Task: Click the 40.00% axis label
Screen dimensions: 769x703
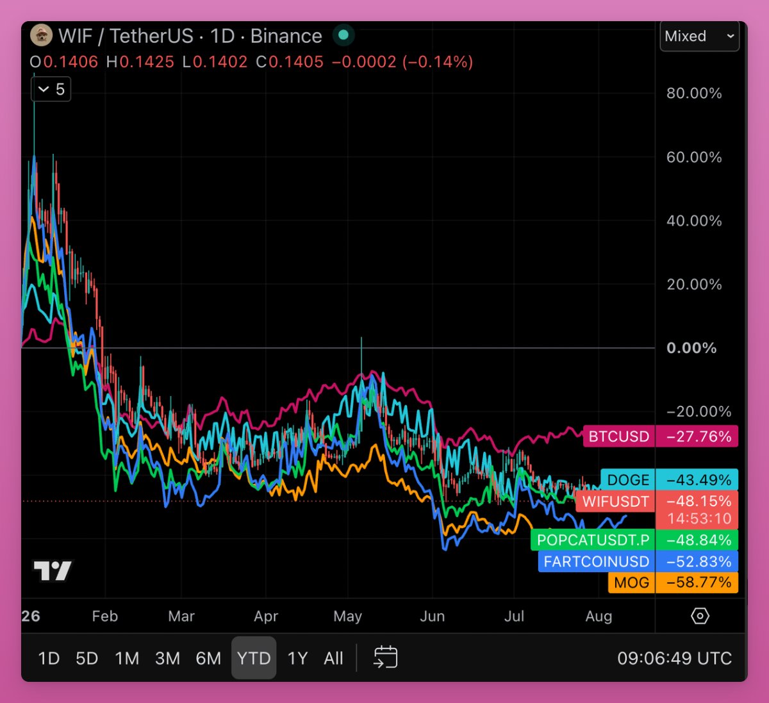Action: pos(694,221)
